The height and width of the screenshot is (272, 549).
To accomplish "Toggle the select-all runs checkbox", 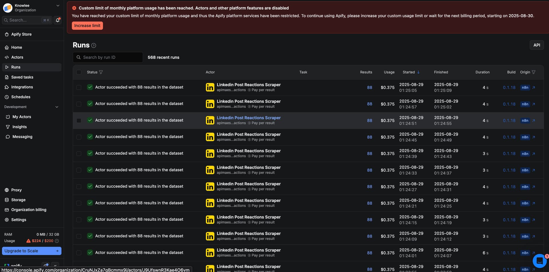I will [x=79, y=72].
